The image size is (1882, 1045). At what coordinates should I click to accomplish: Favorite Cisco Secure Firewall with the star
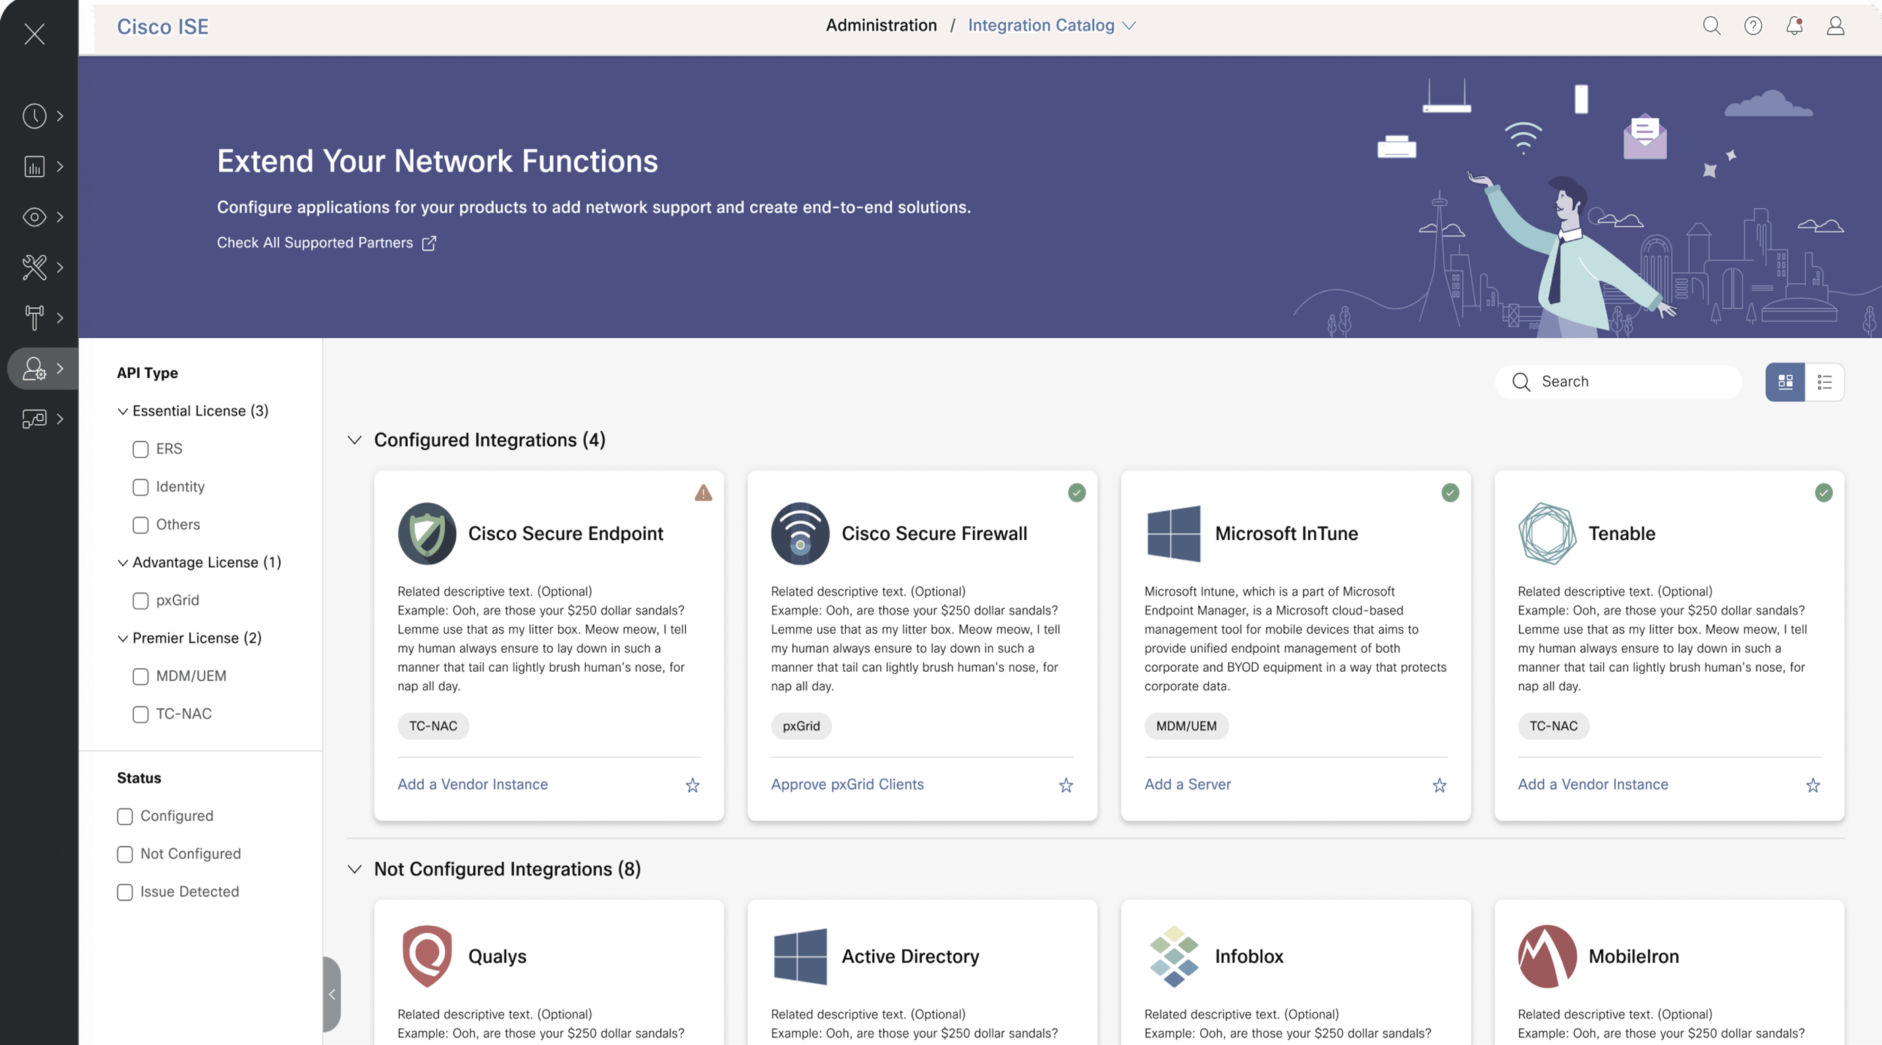pyautogui.click(x=1066, y=785)
